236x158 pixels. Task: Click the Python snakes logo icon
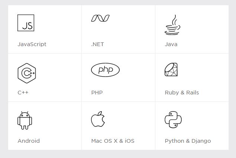click(x=173, y=120)
